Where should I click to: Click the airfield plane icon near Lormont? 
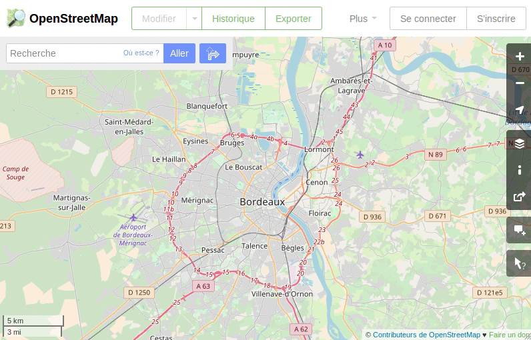(x=360, y=155)
